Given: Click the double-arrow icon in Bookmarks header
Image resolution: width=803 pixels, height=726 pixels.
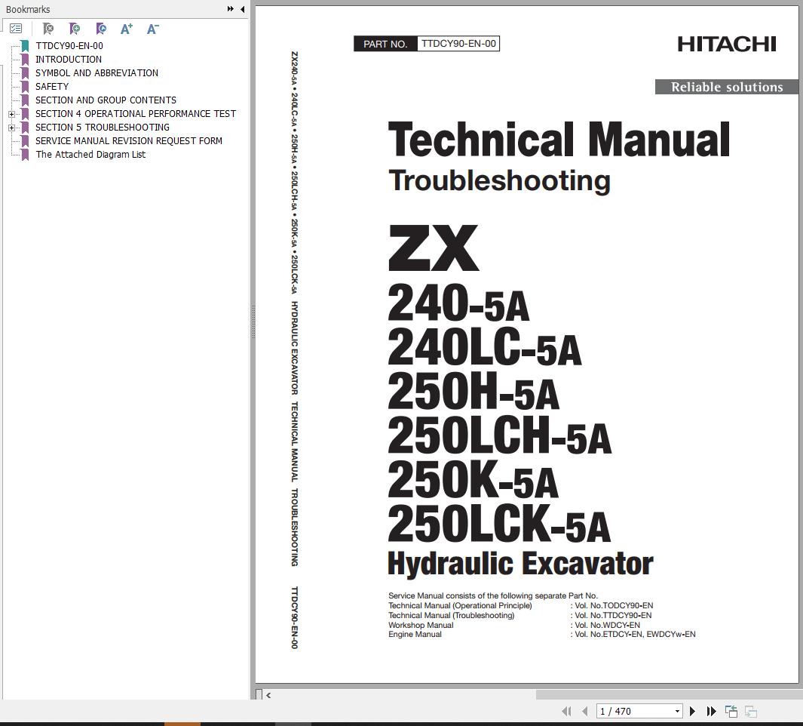Looking at the screenshot, I should point(231,9).
